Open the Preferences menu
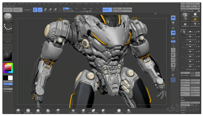203x116 pixels. [x=79, y=4]
